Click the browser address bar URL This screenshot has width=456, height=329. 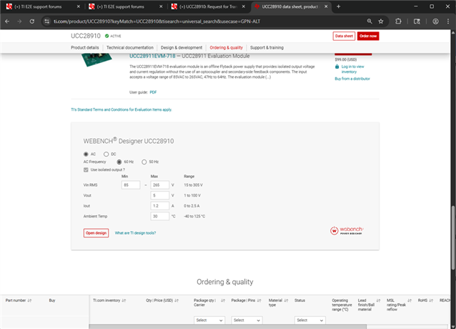[157, 21]
